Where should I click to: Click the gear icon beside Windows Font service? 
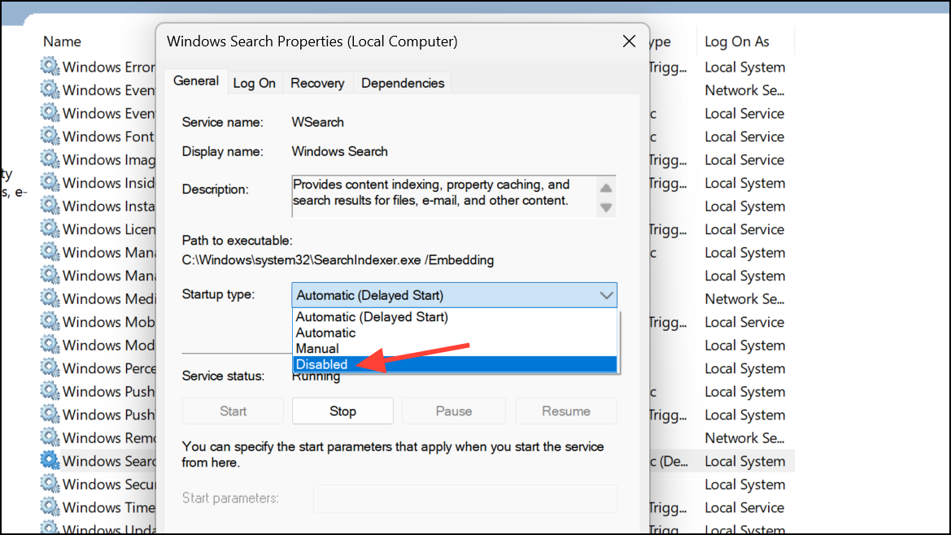point(50,136)
